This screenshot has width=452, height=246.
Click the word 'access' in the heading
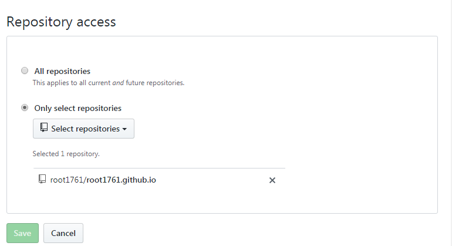[96, 22]
